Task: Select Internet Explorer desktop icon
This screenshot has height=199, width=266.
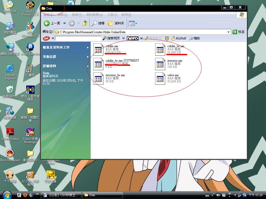Action: [10, 72]
